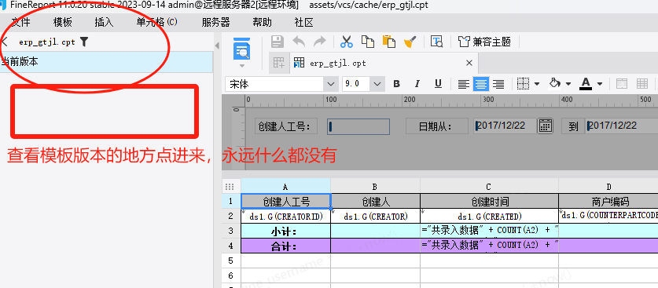Click the 到 end date field
The image size is (658, 288).
623,126
